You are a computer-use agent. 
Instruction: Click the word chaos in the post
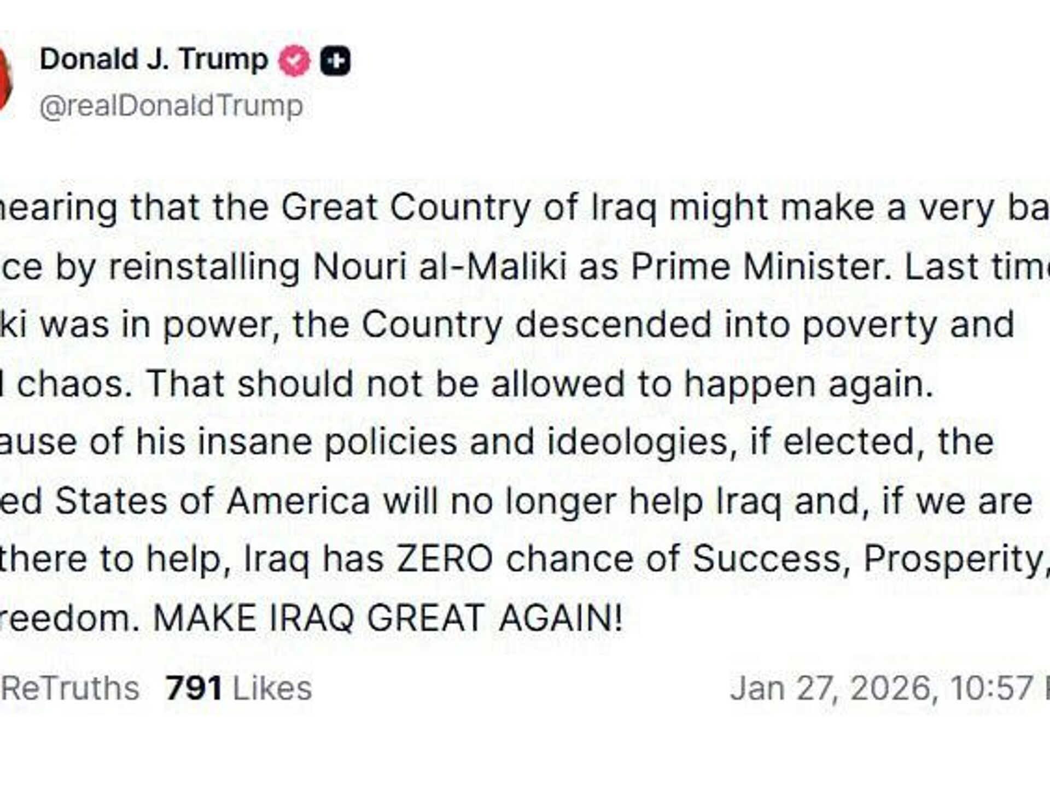pos(71,383)
